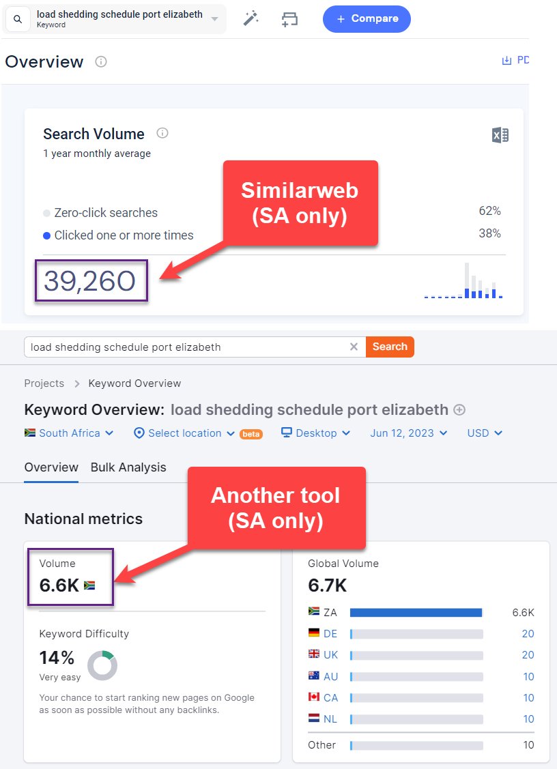Viewport: 557px width, 769px height.
Task: Switch to the Bulk Analysis tab
Action: (128, 467)
